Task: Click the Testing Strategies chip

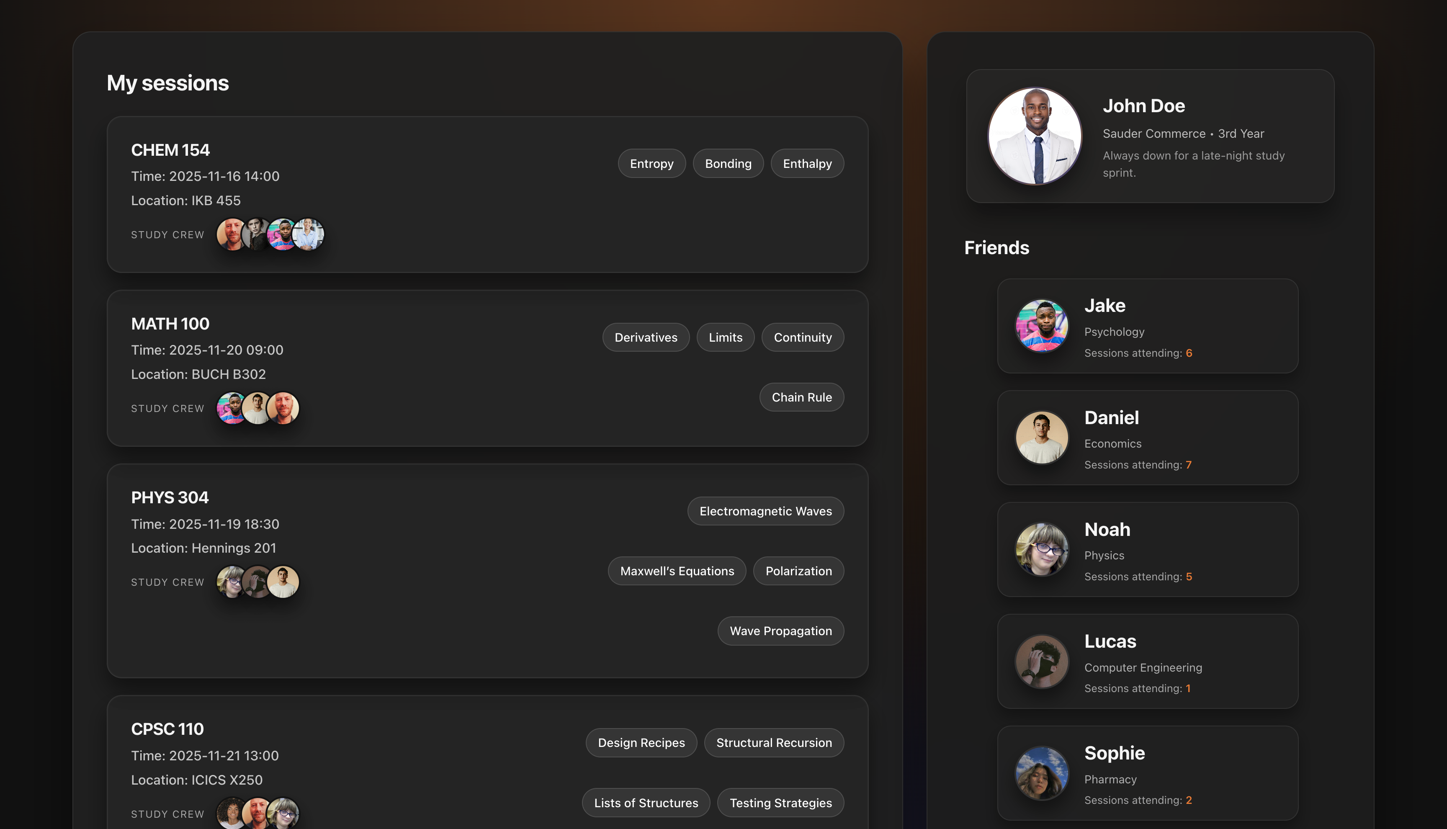Action: coord(780,802)
